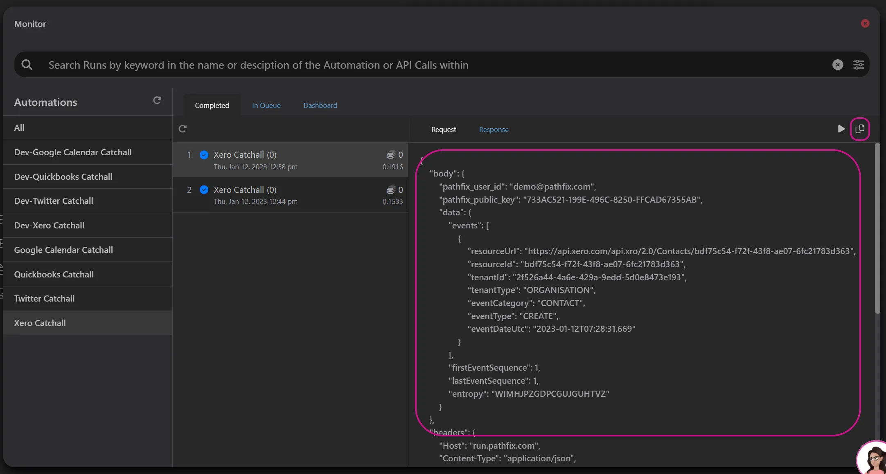
Task: Show the Request tab
Action: (x=443, y=130)
